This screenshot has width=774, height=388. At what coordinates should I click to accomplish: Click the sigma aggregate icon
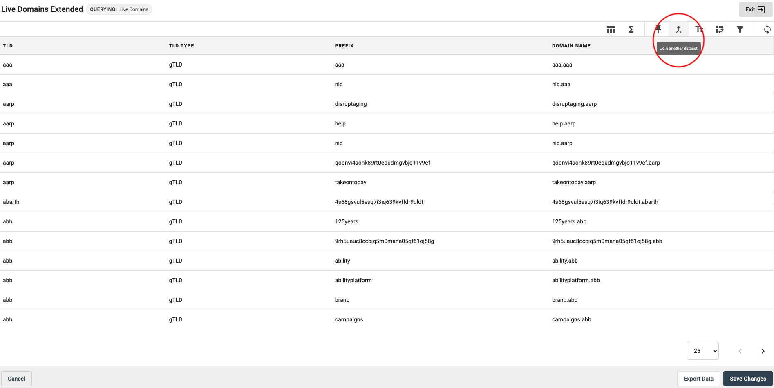631,29
